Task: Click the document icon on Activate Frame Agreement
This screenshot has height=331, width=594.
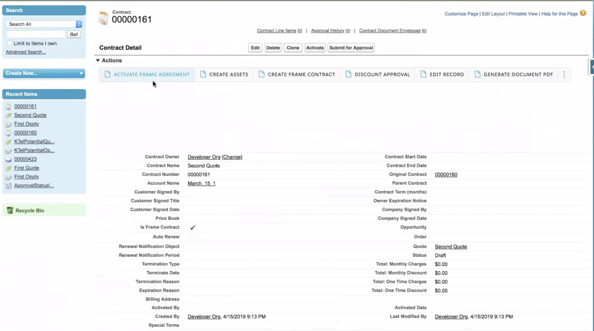Action: (x=107, y=74)
